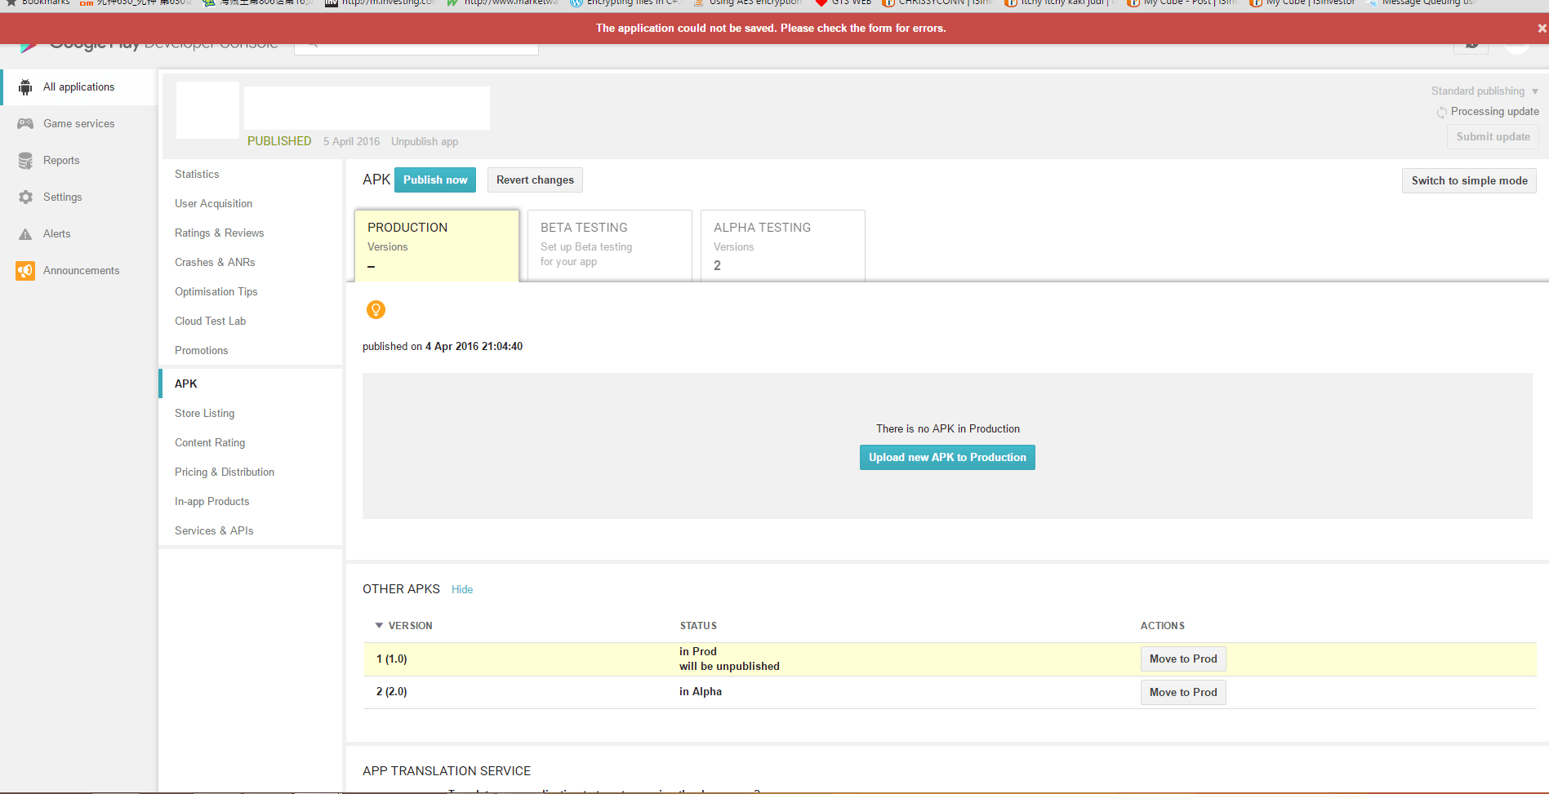1549x794 pixels.
Task: Hide the Other APKs list
Action: pos(462,589)
